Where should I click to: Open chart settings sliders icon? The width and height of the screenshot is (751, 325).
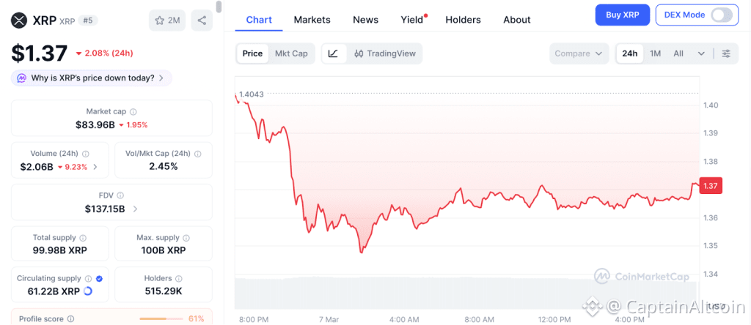(x=726, y=53)
